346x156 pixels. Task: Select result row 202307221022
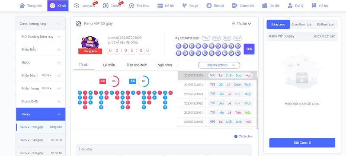[x=217, y=103]
